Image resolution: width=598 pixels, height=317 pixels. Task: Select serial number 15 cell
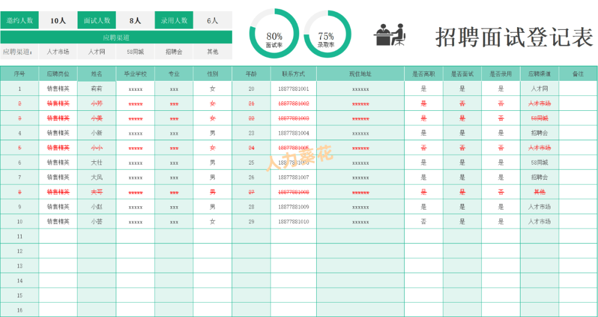(x=19, y=295)
